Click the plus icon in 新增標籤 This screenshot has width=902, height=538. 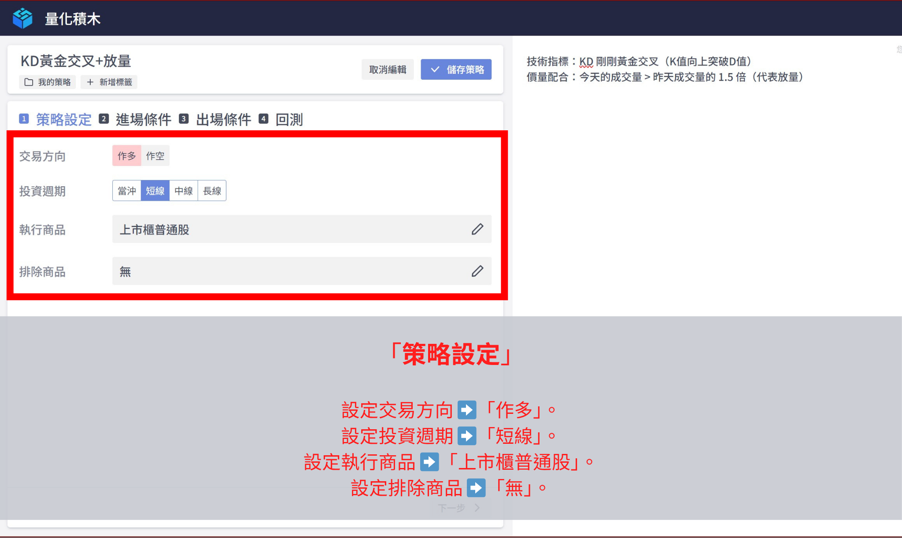[90, 82]
